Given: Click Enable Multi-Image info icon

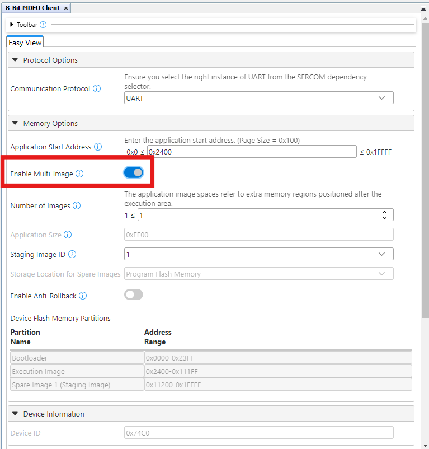Looking at the screenshot, I should 79,174.
